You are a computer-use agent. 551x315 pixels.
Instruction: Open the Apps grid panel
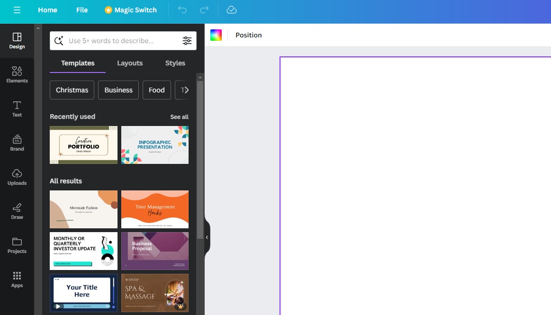(x=17, y=279)
